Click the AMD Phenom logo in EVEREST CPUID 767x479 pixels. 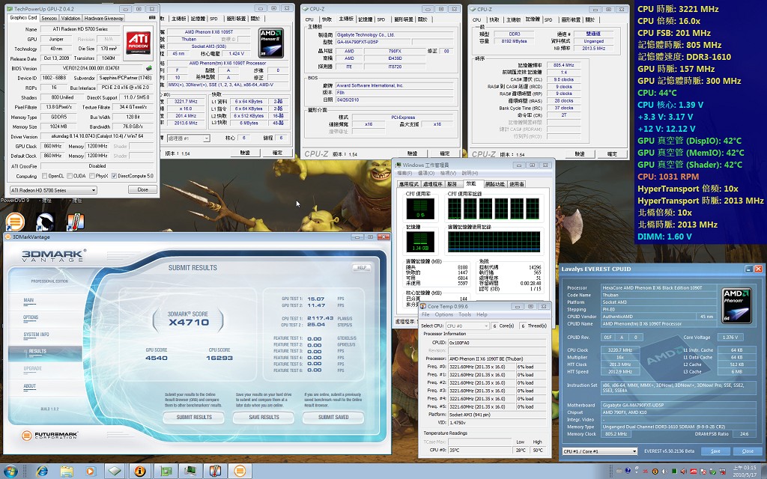[x=736, y=306]
